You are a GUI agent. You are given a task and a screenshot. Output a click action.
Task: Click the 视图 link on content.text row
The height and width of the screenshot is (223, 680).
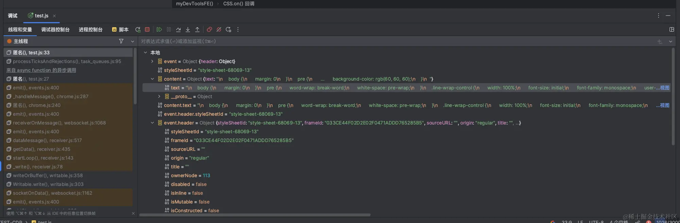[665, 105]
